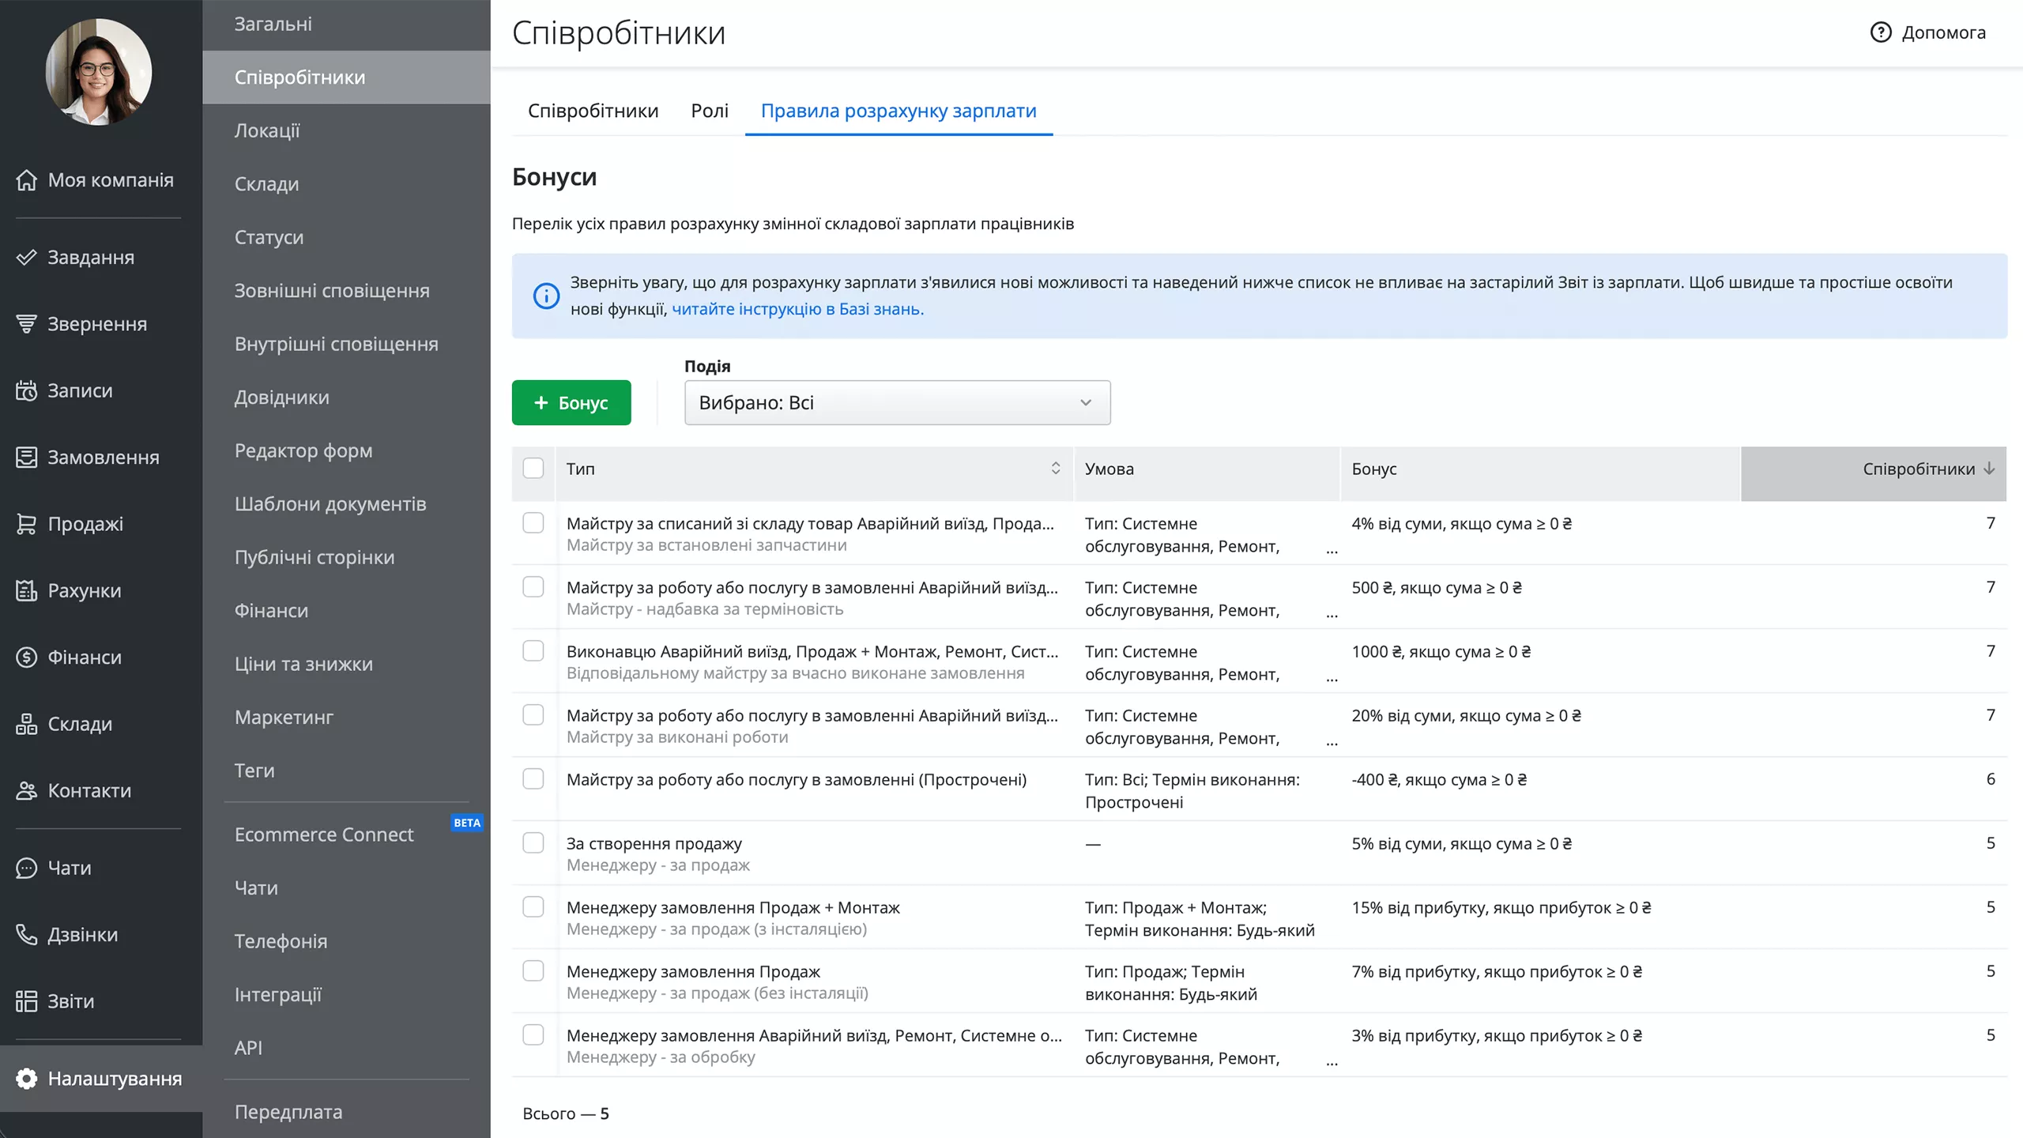Screen dimensions: 2023x1138
Task: Select the overdue orders (Прострочені) bonus checkbox
Action: [x=533, y=779]
